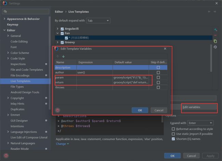Screen dimensions: 222x161
Task: Enable Use static import if possible
Action: coord(173,134)
